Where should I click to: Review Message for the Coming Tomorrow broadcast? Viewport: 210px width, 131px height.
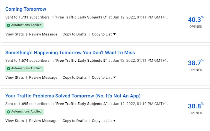point(43,34)
